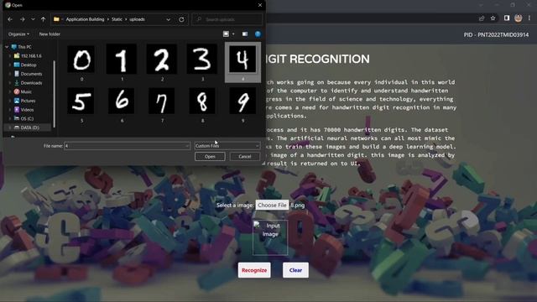Collapse the This PC tree node
The width and height of the screenshot is (537, 302).
pyautogui.click(x=7, y=47)
